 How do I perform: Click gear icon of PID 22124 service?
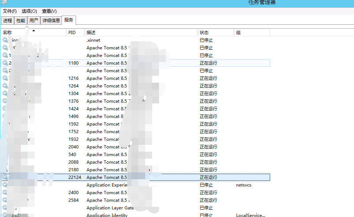[5, 177]
